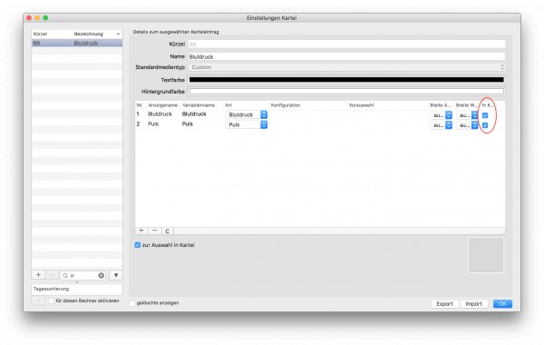Add a new Kartei entry with plus button
The image size is (544, 345).
(x=38, y=275)
